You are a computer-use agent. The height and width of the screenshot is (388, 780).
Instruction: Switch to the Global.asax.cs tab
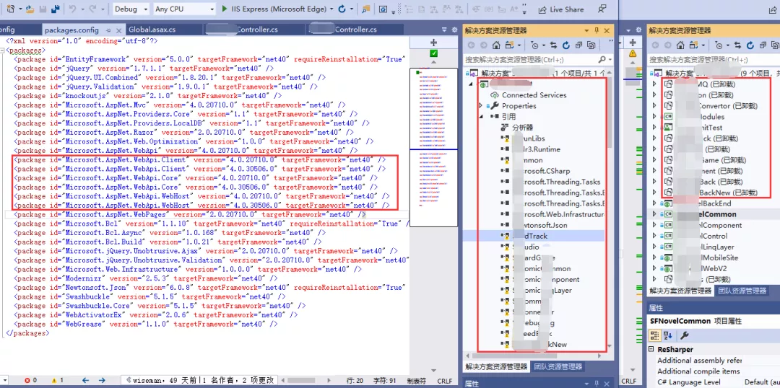point(152,30)
